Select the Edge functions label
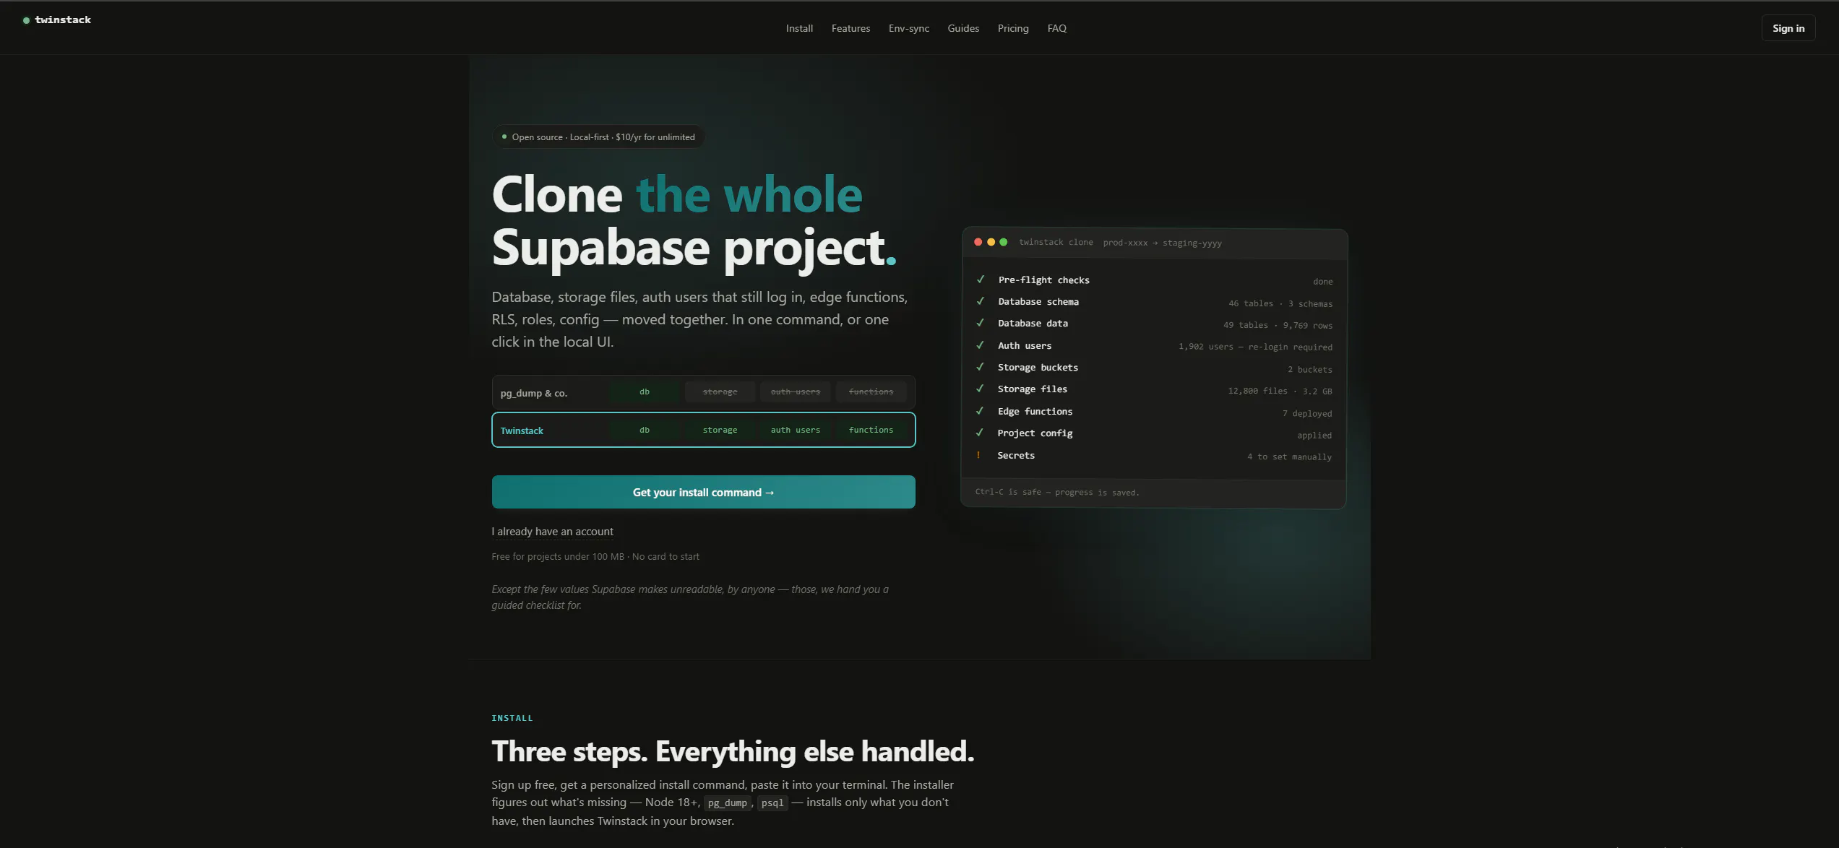This screenshot has width=1839, height=848. coord(1035,412)
